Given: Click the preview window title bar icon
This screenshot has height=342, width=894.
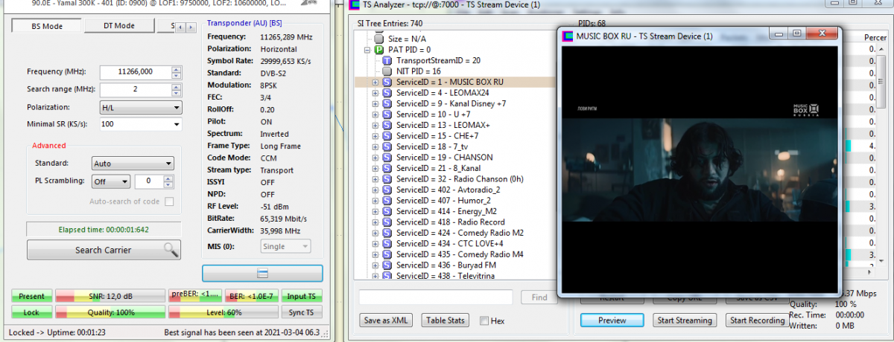Looking at the screenshot, I should (x=568, y=36).
